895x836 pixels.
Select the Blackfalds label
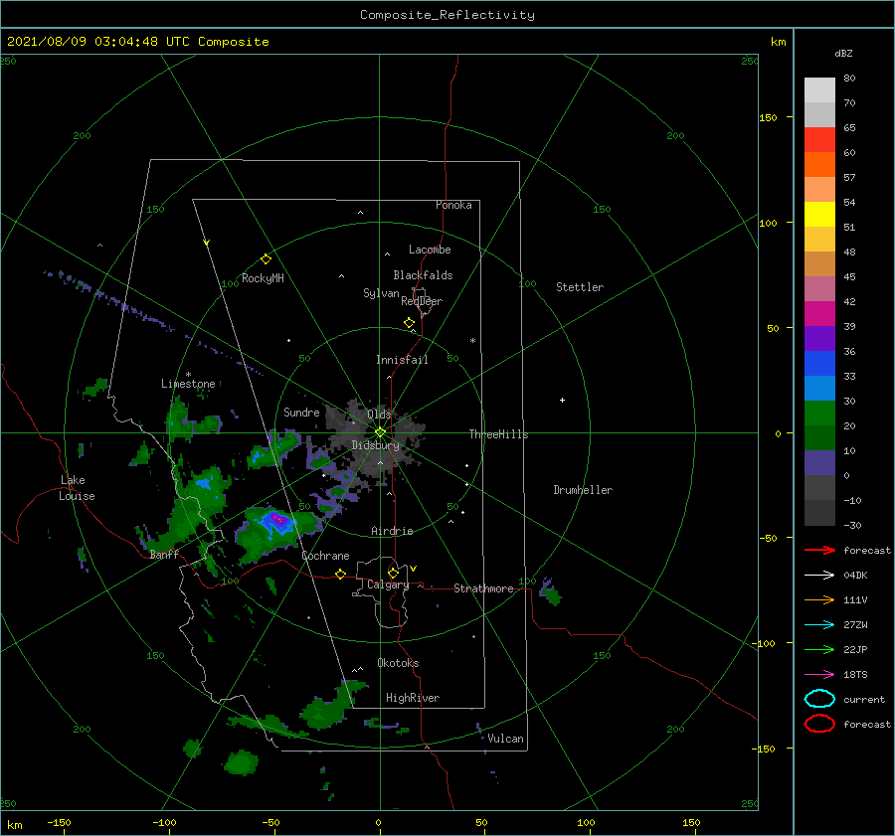[x=423, y=275]
